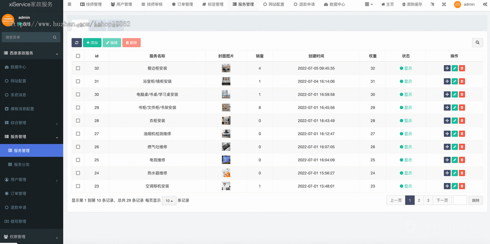The width and height of the screenshot is (490, 244).
Task: Go to page 3 in the pagination
Action: pos(428,200)
